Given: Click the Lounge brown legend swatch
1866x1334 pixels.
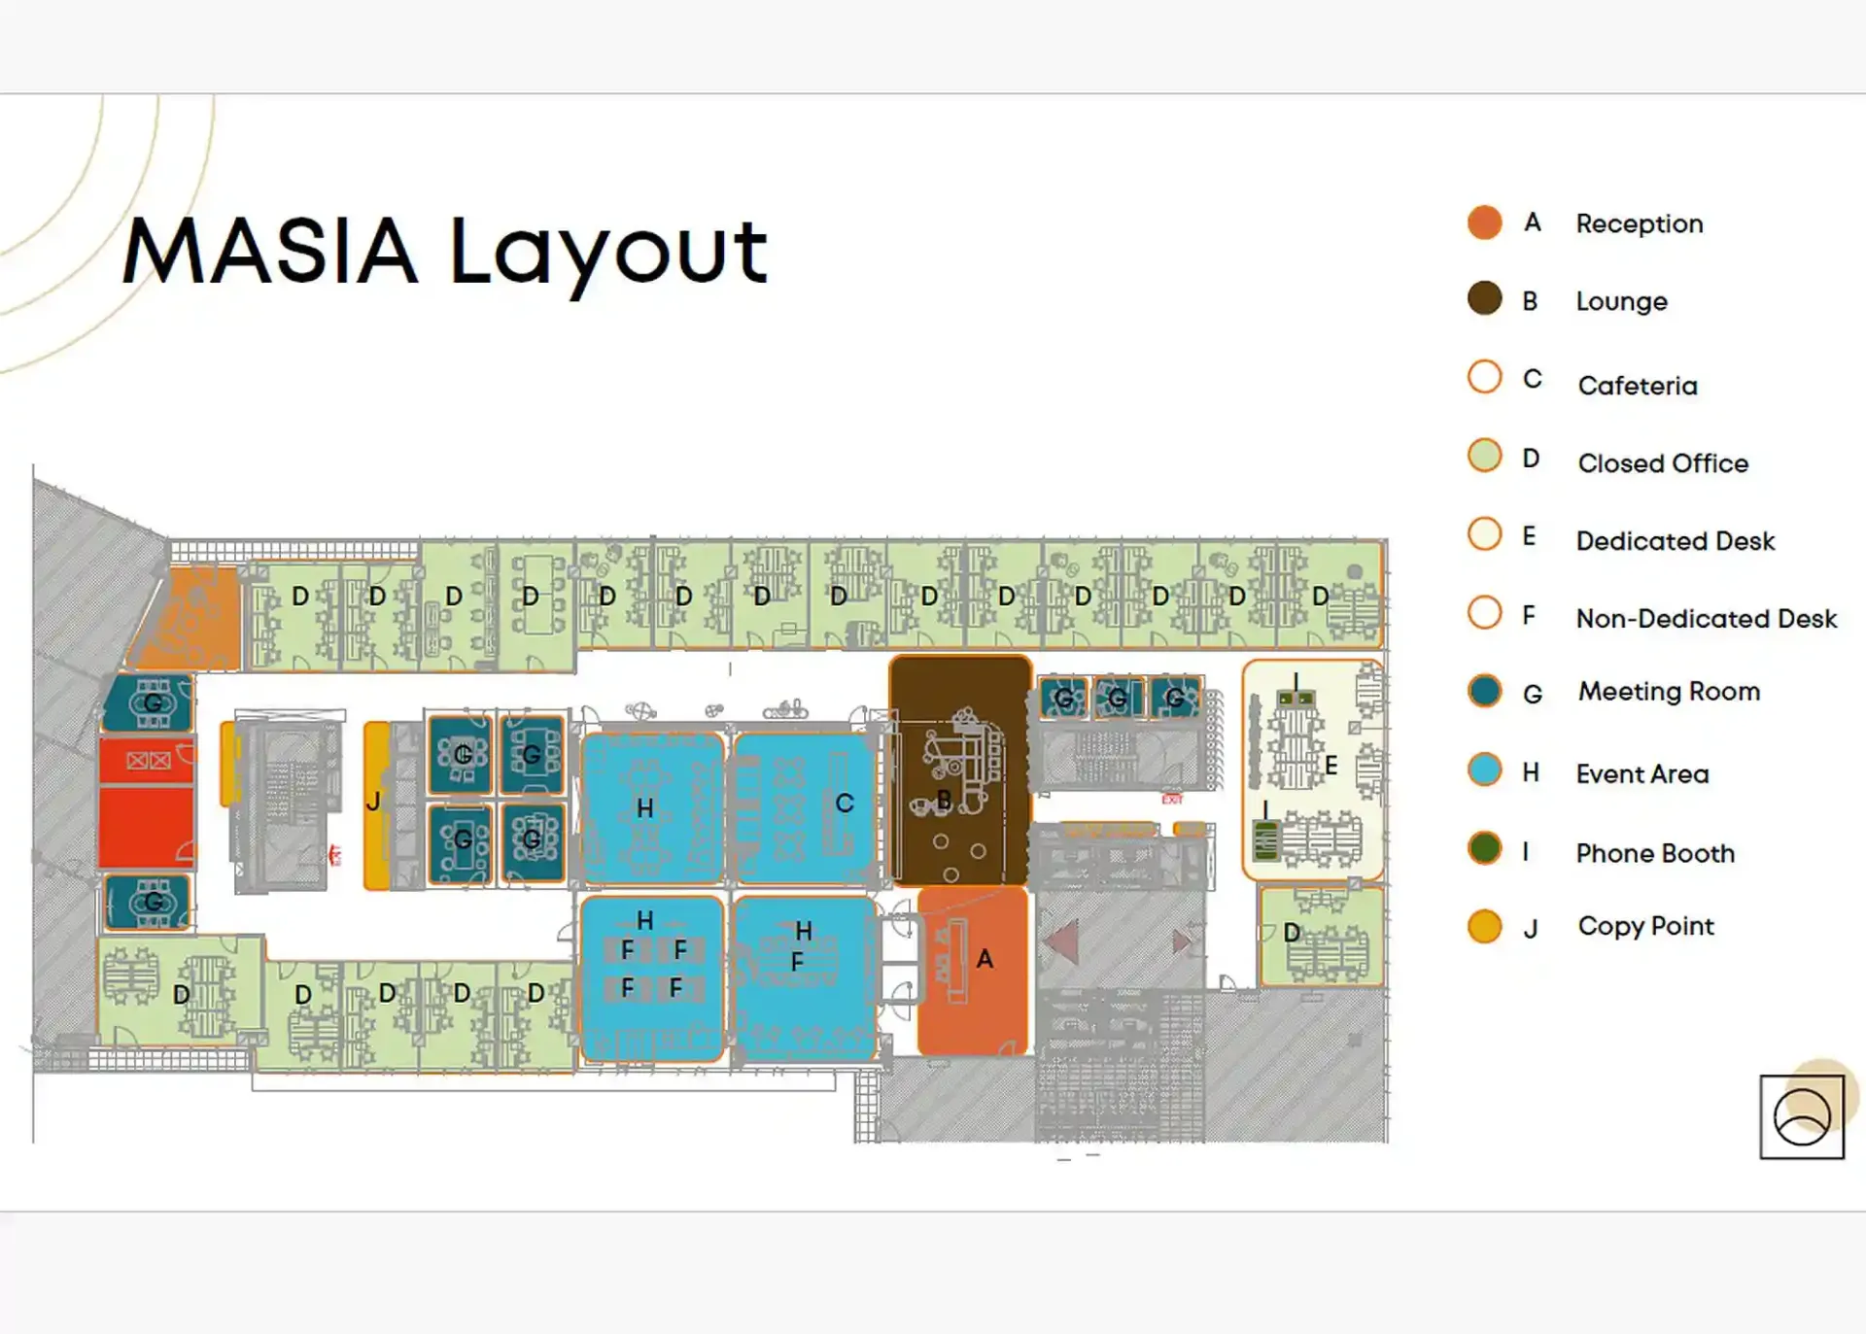Looking at the screenshot, I should (x=1484, y=299).
